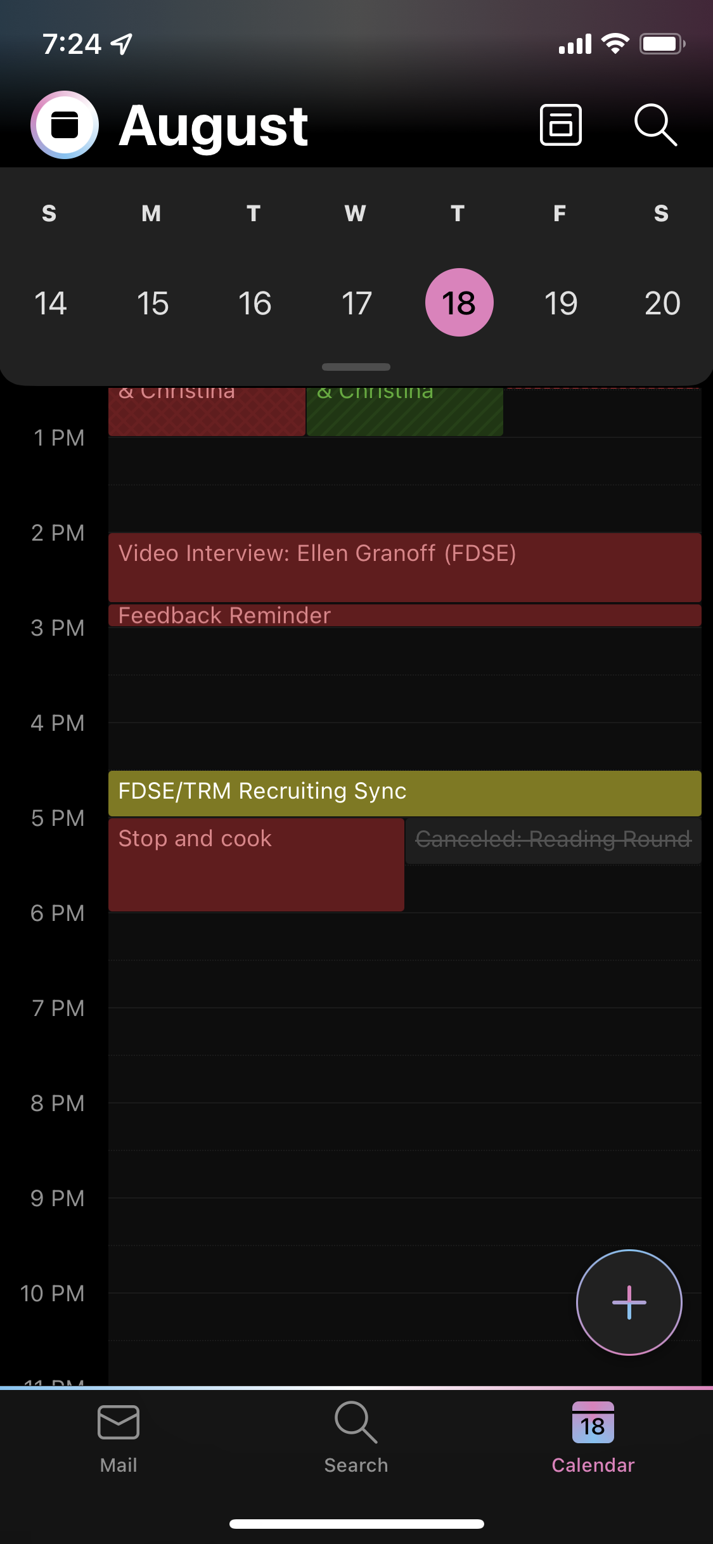Open Video Interview: Ellen Granoff event
The image size is (713, 1544).
click(404, 567)
